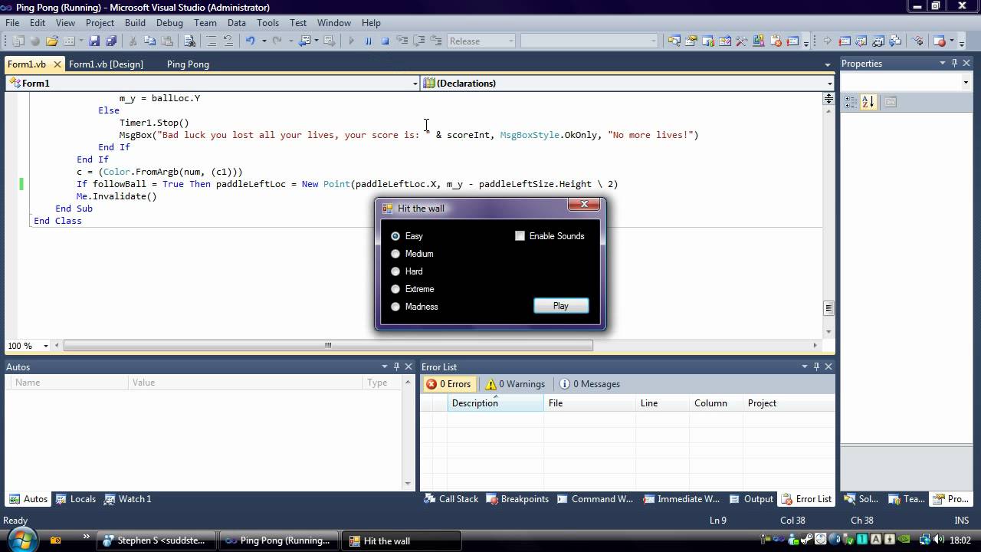Open Solution Explorer from toolbar icon
Image resolution: width=981 pixels, height=552 pixels.
[x=674, y=41]
